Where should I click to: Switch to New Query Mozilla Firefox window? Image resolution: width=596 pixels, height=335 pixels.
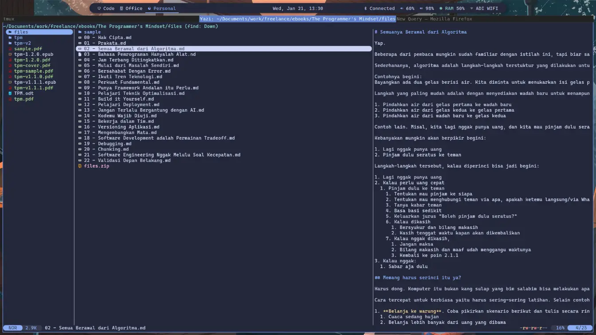click(x=434, y=19)
